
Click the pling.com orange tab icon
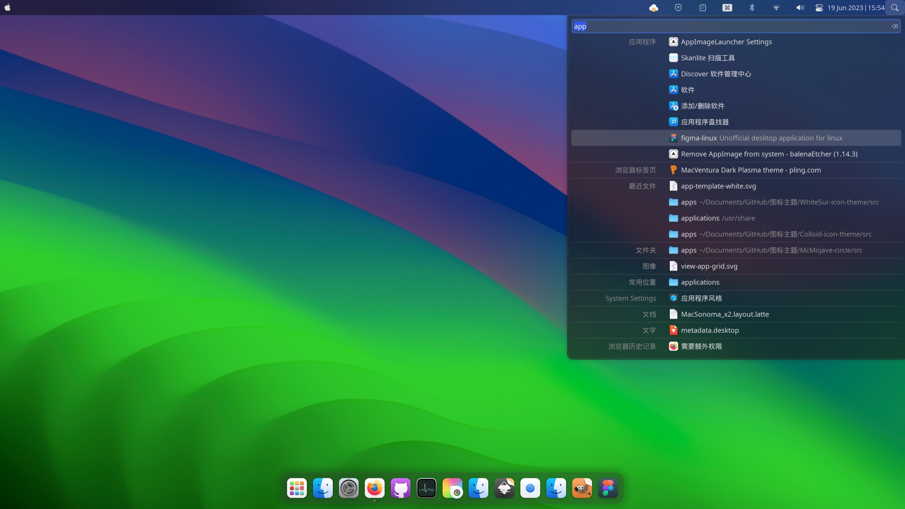674,170
